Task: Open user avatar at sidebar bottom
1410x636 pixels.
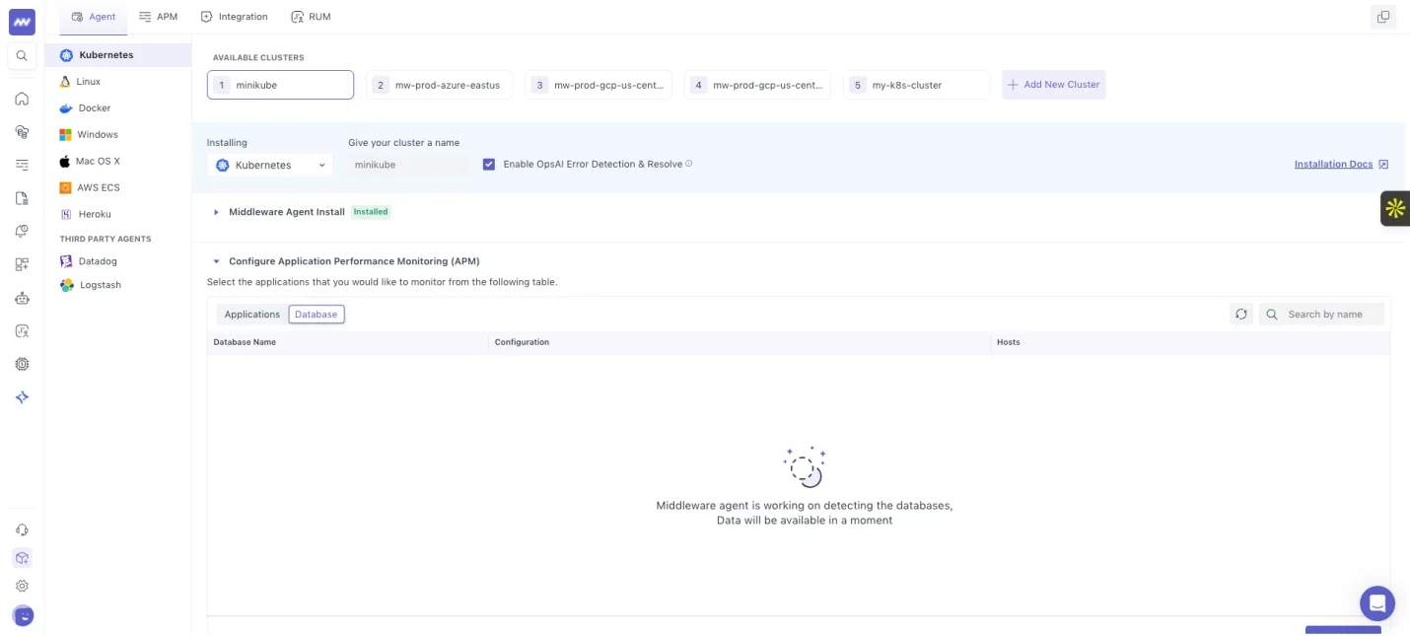Action: click(23, 615)
